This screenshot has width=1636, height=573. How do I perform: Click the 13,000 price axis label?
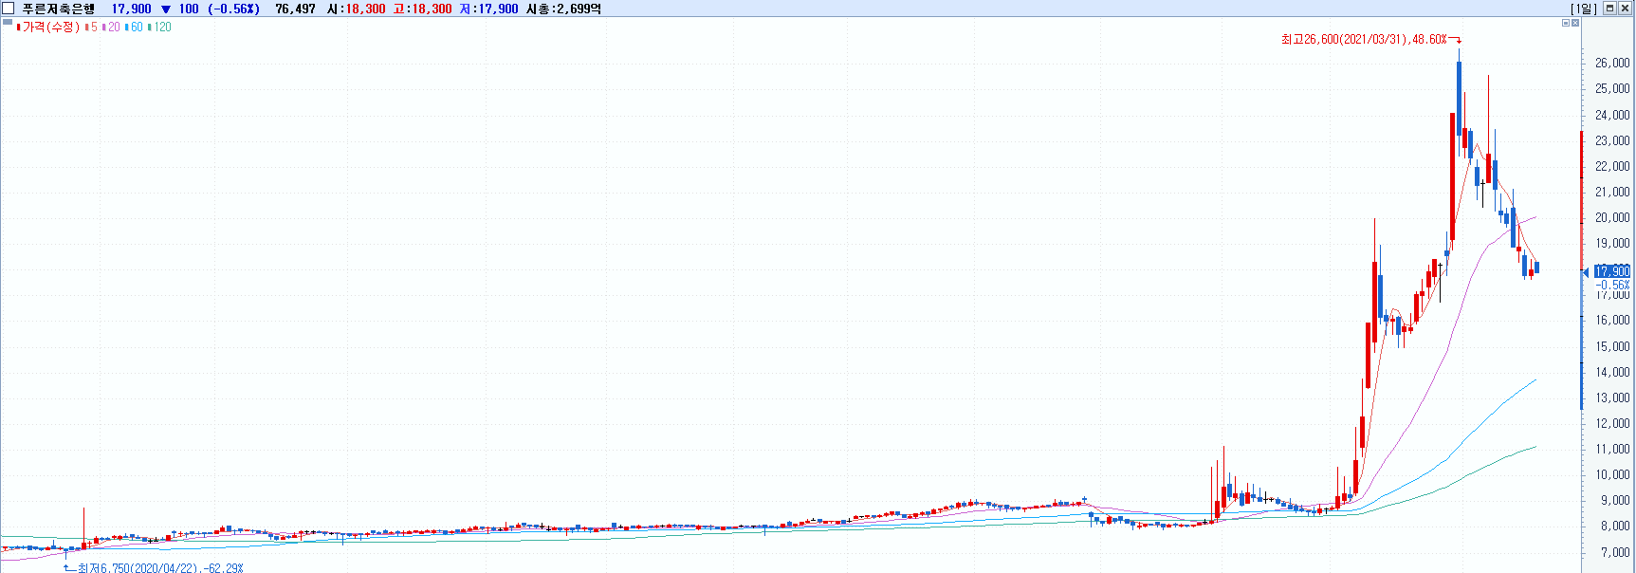click(x=1612, y=397)
